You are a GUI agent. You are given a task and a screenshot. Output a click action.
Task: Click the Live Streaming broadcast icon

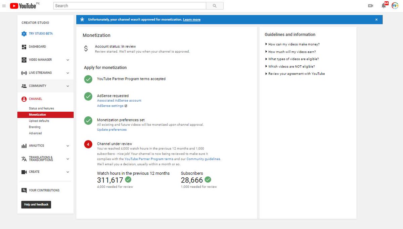[x=24, y=73]
